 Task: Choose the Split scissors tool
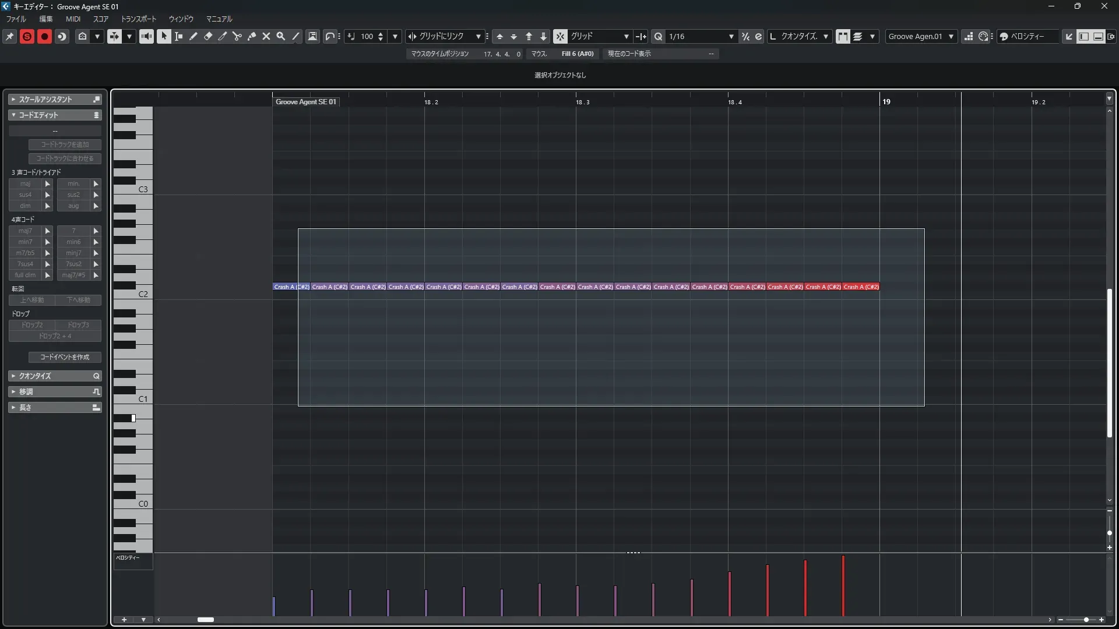[237, 36]
